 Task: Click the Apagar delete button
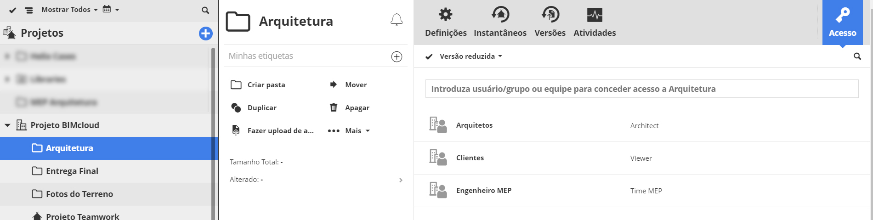[350, 108]
